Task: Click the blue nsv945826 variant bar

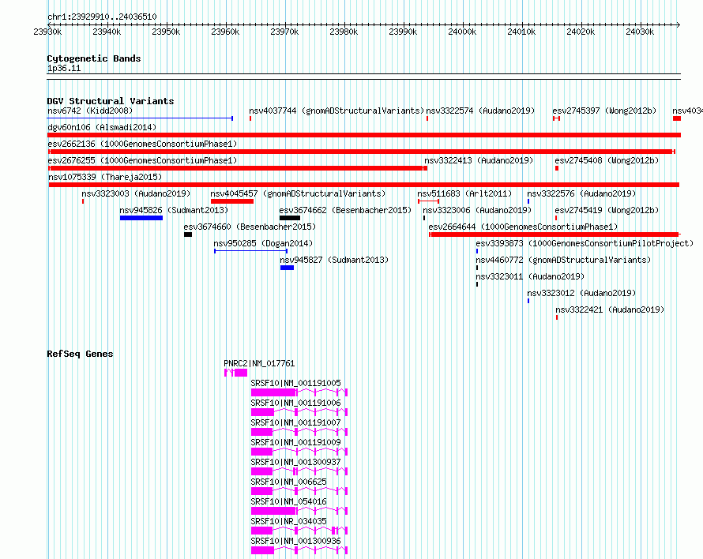Action: 141,218
